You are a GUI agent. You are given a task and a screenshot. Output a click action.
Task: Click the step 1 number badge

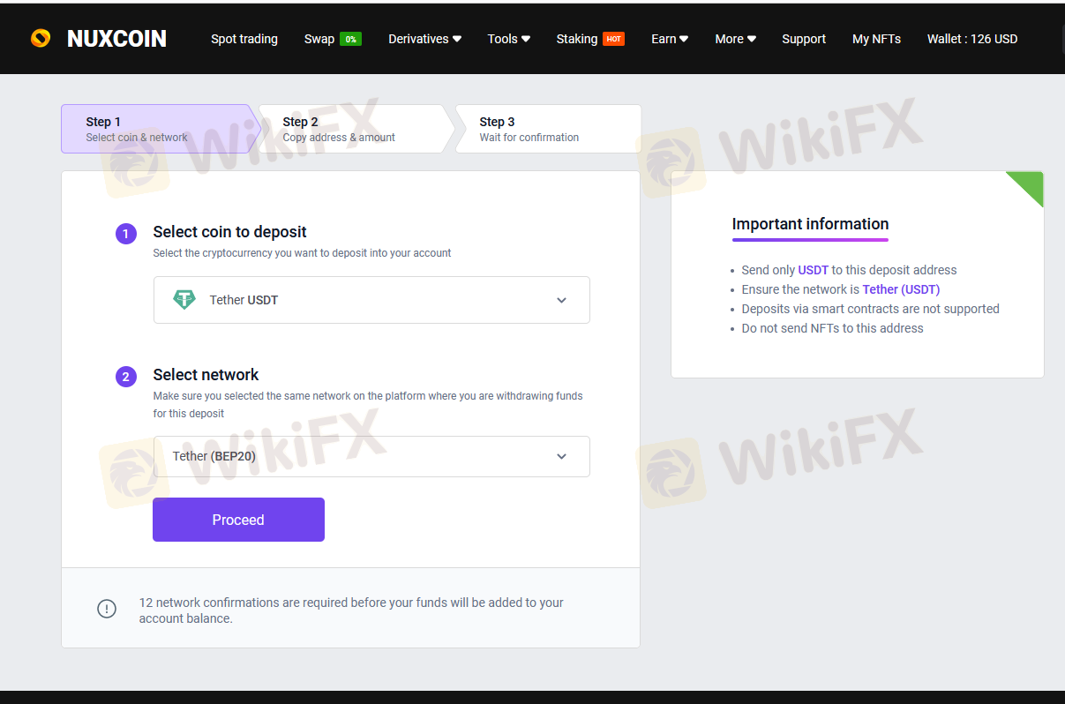[126, 234]
